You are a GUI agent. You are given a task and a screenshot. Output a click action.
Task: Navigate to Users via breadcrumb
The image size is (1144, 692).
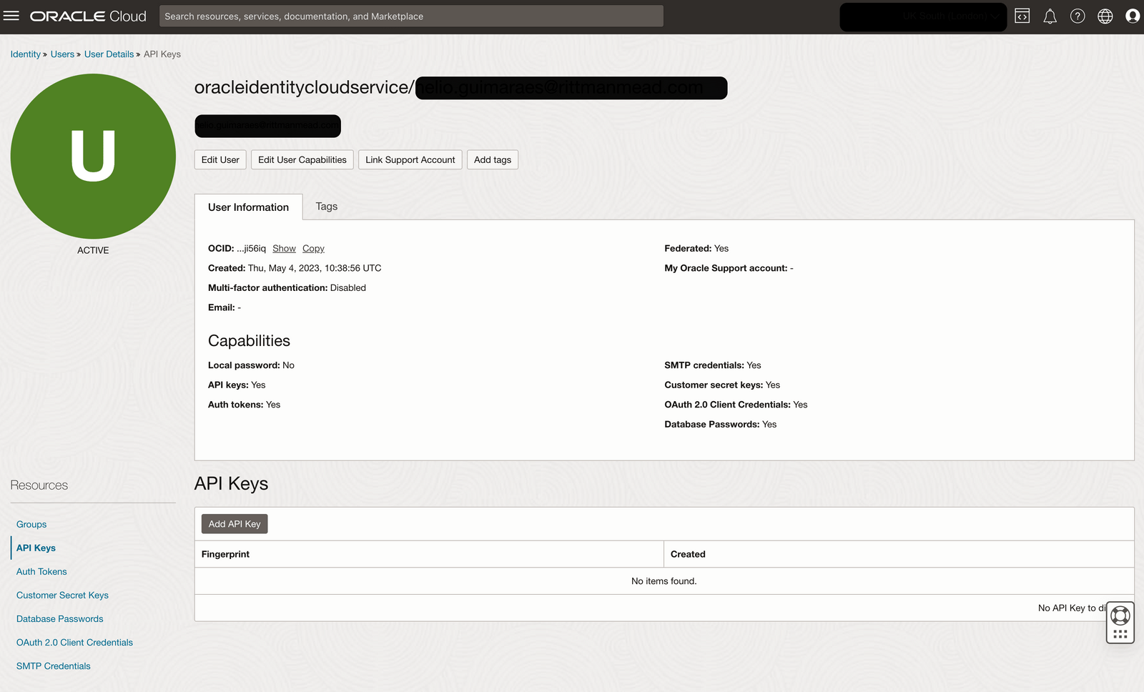click(x=62, y=54)
